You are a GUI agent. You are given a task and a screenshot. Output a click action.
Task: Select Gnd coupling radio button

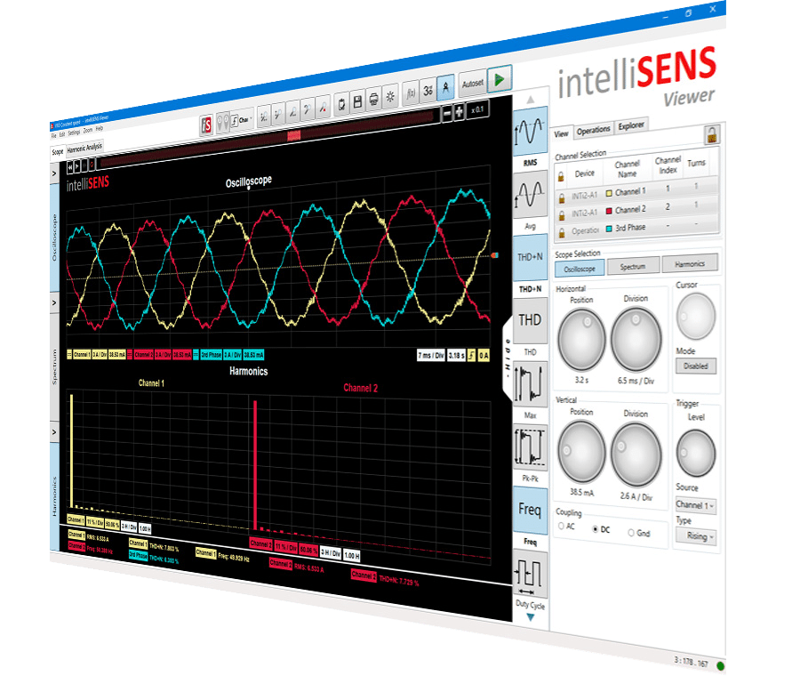tap(631, 533)
